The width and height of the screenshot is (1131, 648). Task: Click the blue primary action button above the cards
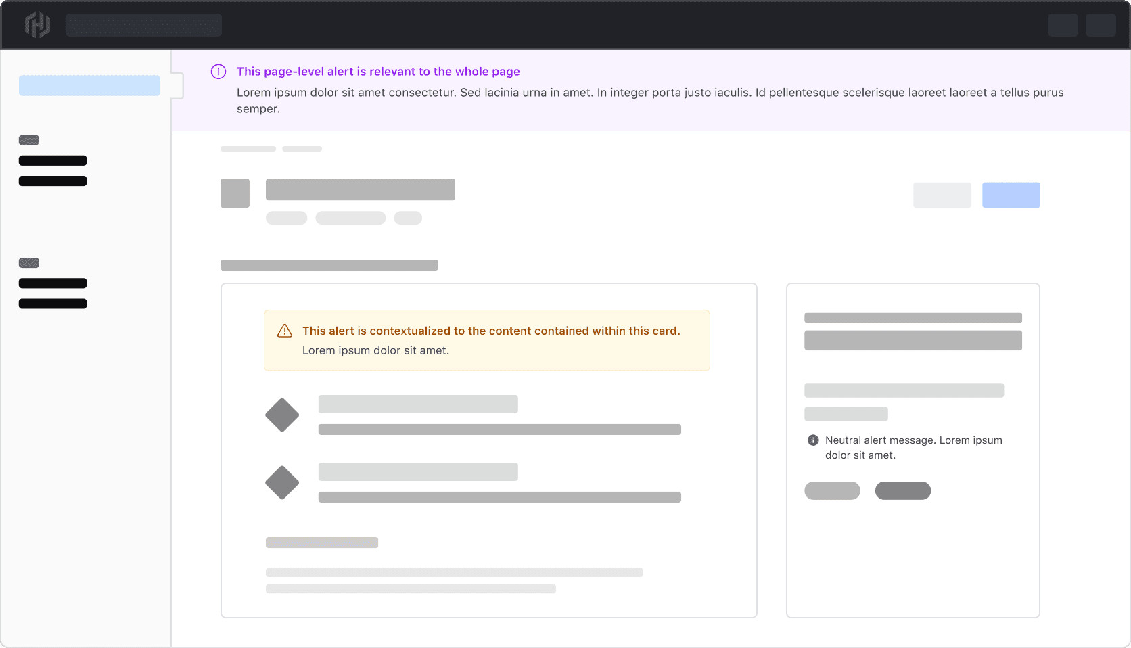point(1011,195)
